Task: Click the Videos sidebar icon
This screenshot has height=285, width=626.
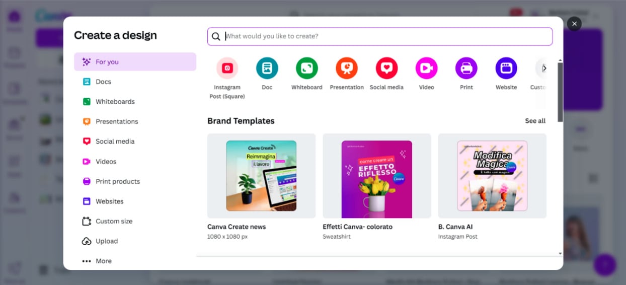Action: 87,162
